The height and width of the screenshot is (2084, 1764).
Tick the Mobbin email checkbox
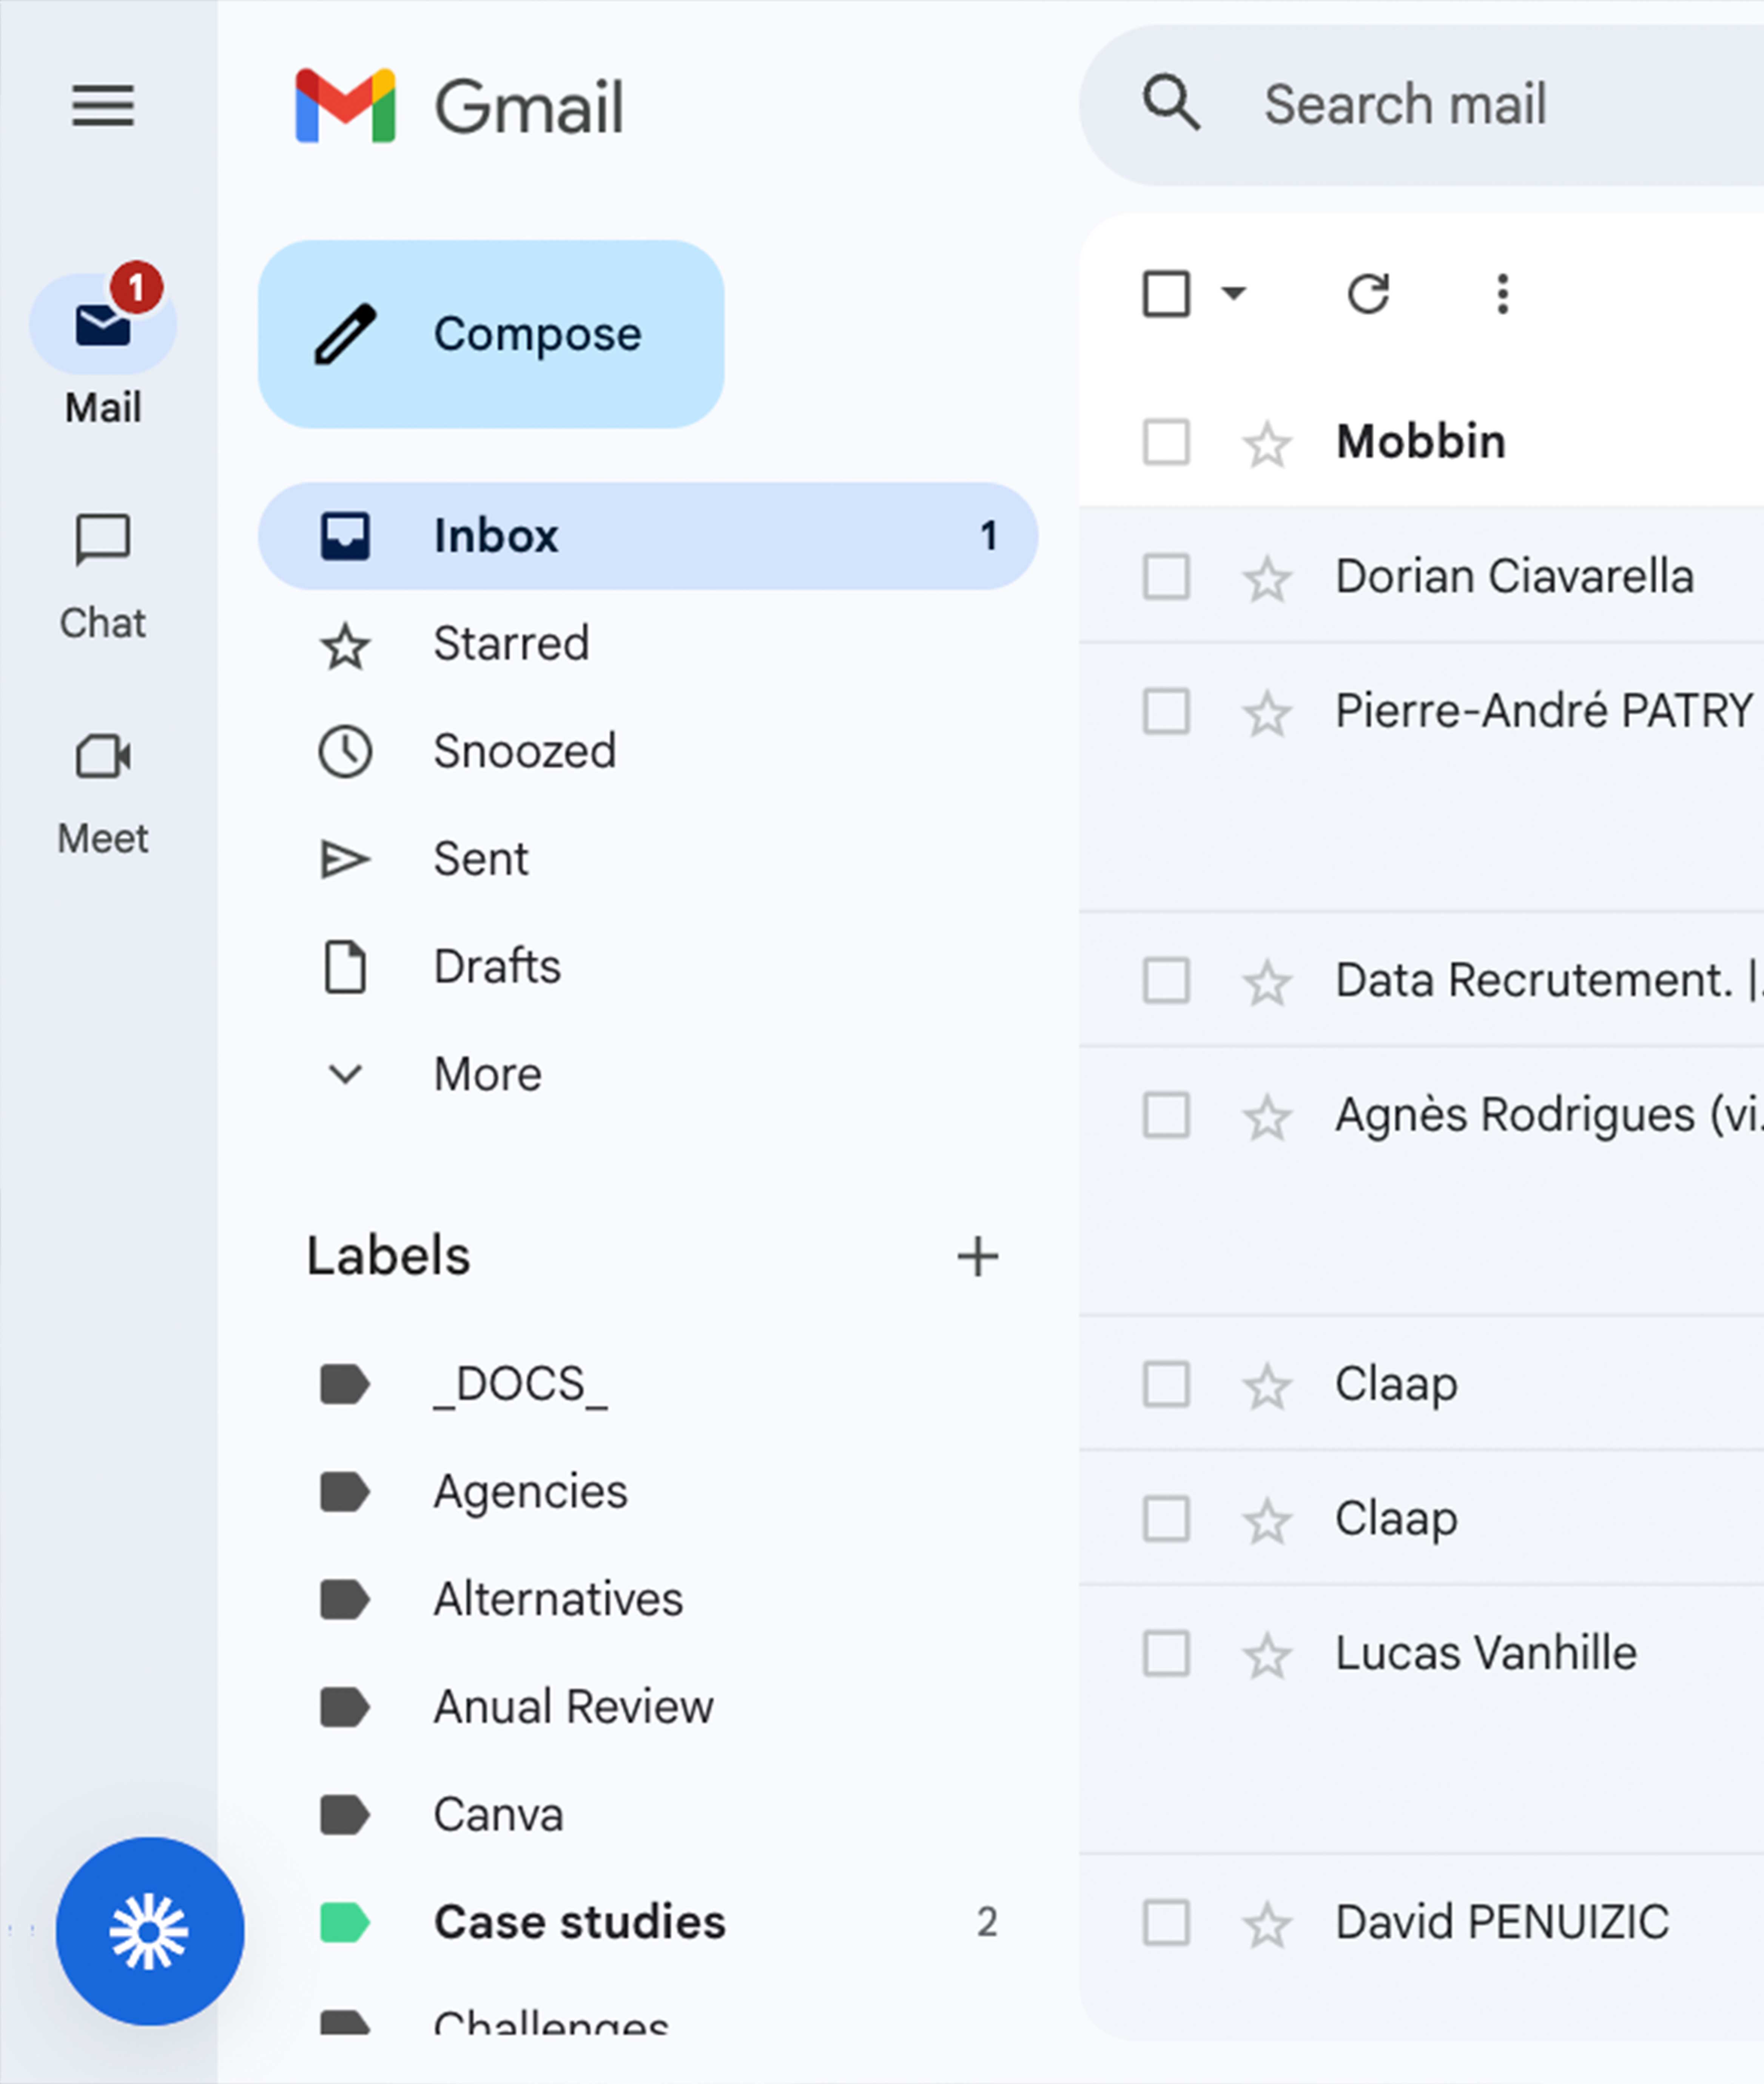click(x=1166, y=442)
